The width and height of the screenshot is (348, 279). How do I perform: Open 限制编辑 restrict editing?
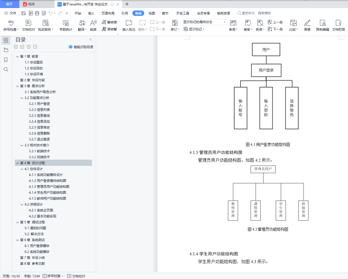323,26
